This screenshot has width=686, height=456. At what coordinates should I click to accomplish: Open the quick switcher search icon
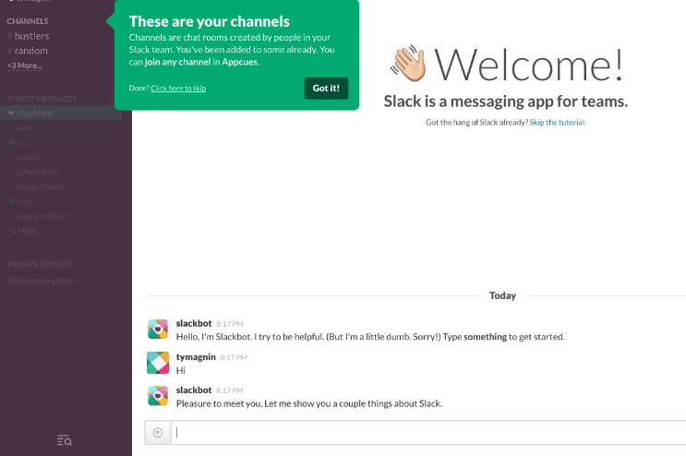pyautogui.click(x=65, y=440)
